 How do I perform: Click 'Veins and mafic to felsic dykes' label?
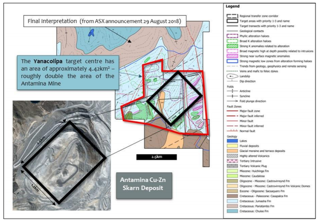259,71
